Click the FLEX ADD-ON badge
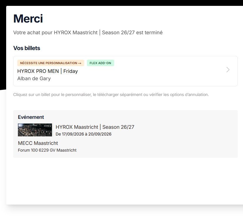This screenshot has width=243, height=216. click(100, 63)
